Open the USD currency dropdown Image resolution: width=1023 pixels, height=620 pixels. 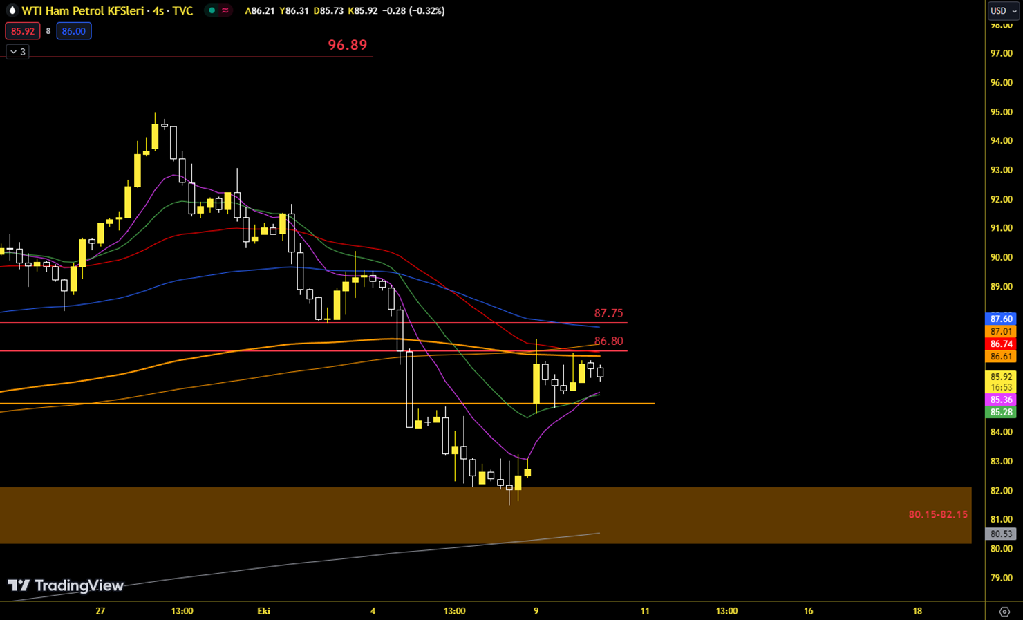tap(1004, 10)
